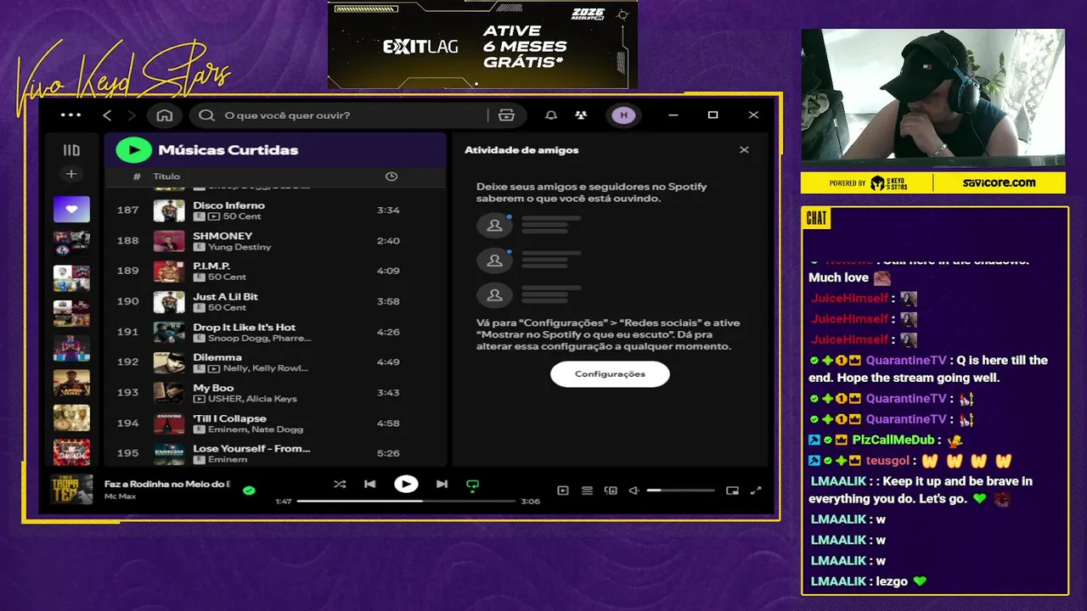Click the search magnifier icon
Image resolution: width=1087 pixels, height=611 pixels.
pos(206,115)
